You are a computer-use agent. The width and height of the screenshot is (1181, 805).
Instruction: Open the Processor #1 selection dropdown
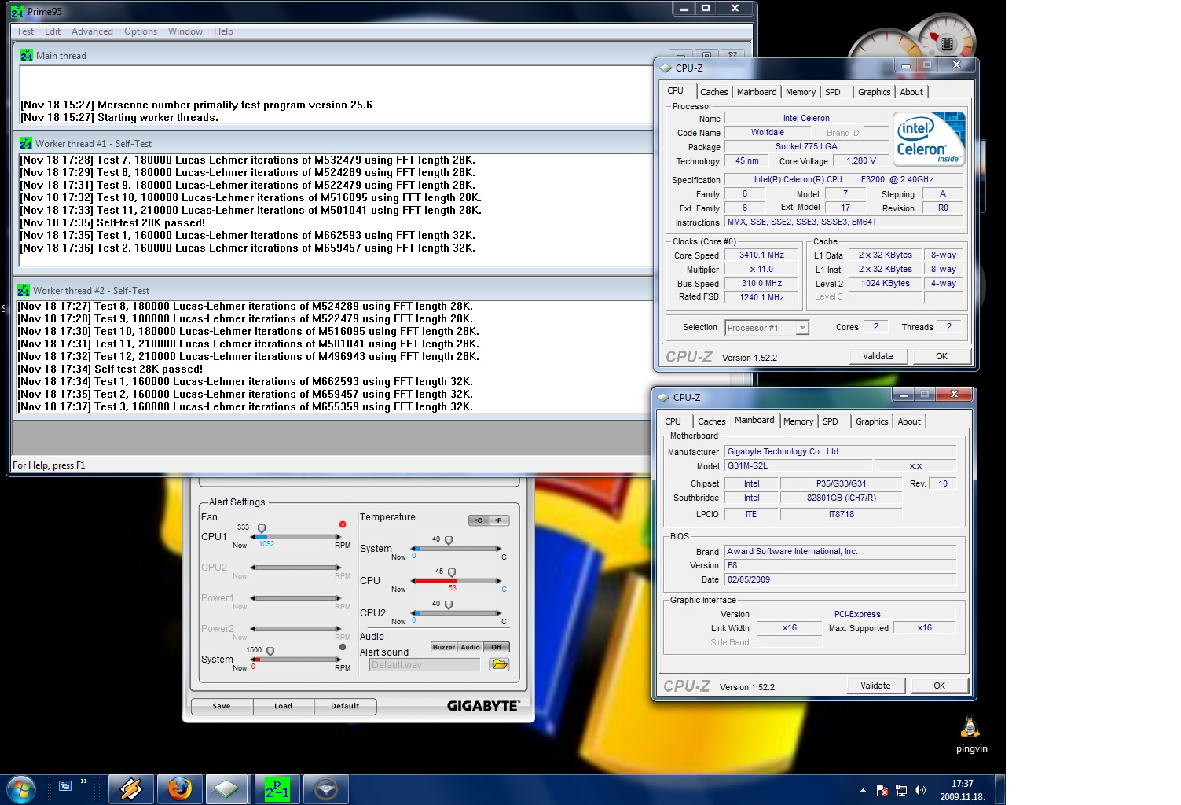tap(767, 328)
